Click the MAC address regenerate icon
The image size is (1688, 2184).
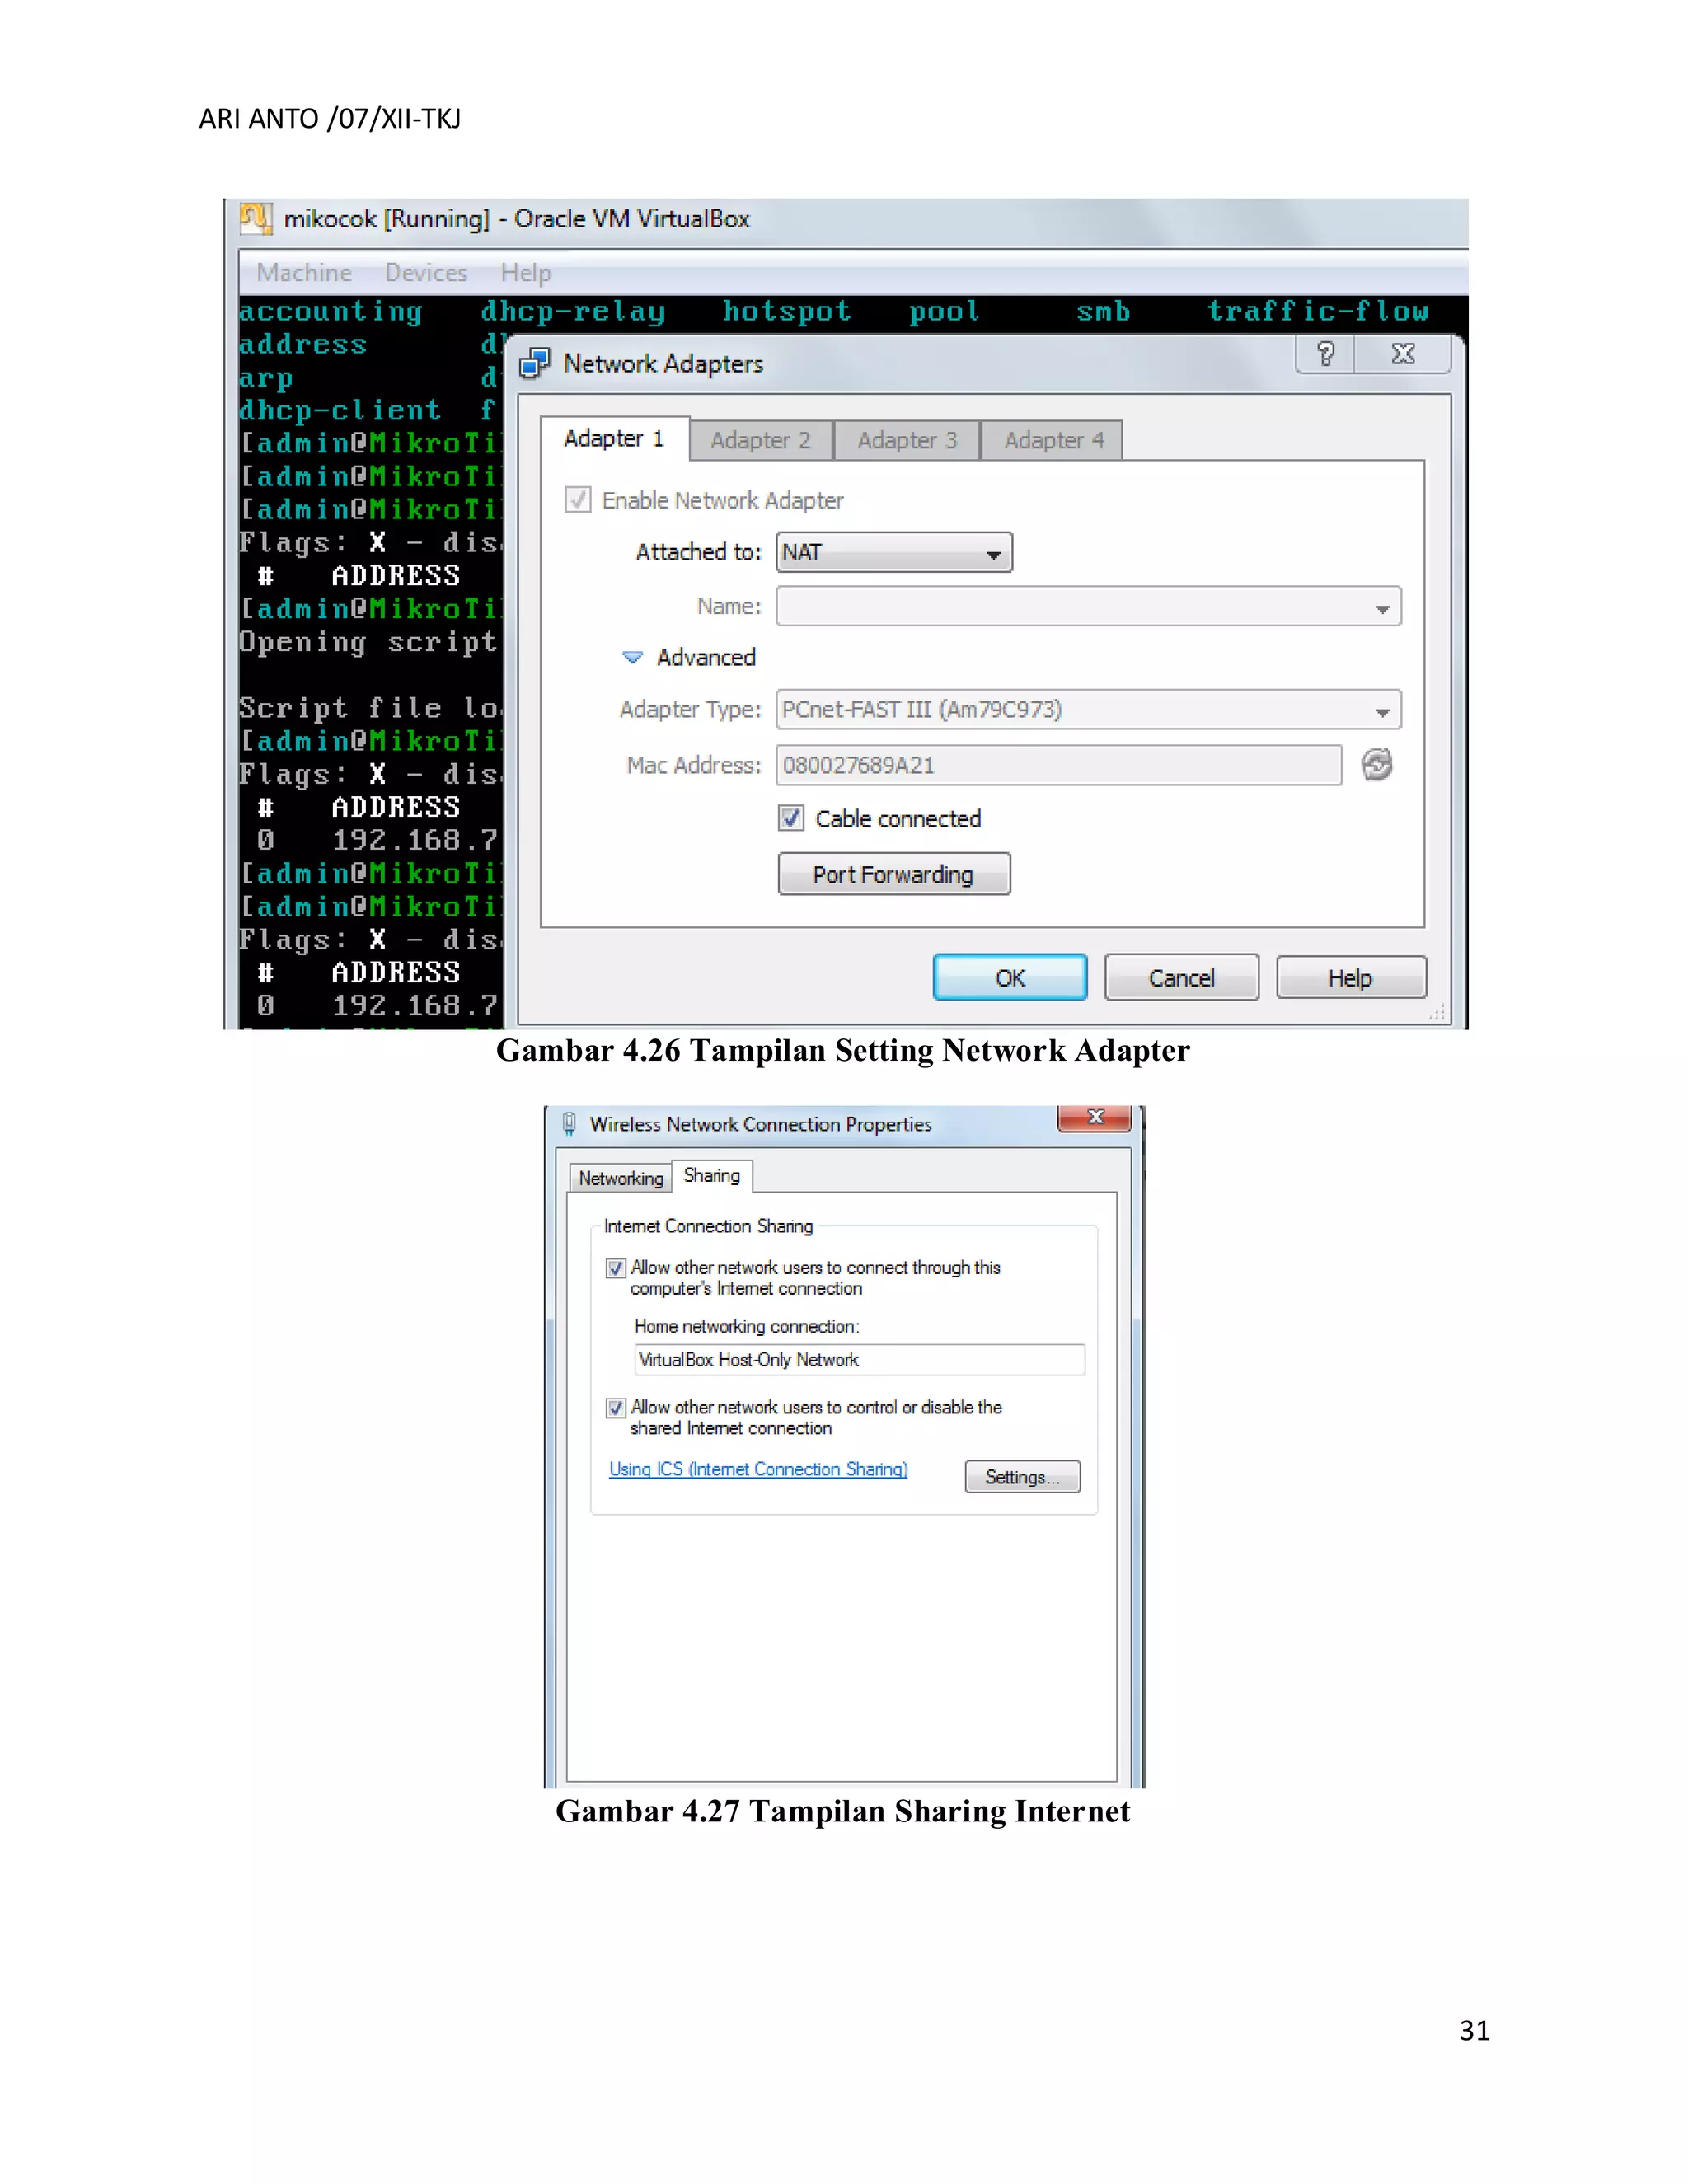coord(1377,765)
